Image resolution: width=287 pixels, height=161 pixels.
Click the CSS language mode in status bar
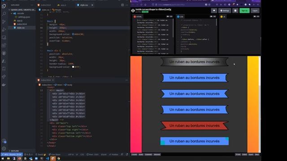tap(82, 154)
